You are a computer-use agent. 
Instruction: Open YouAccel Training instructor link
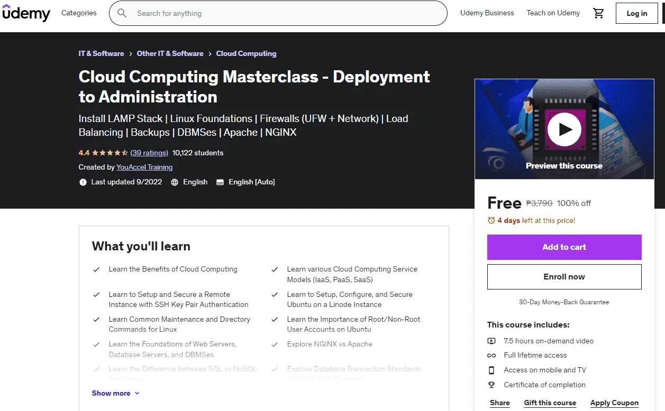[144, 167]
